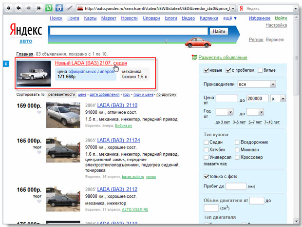Click the Войти login link
Image resolution: width=302 pixels, height=227 pixels.
pos(281,18)
